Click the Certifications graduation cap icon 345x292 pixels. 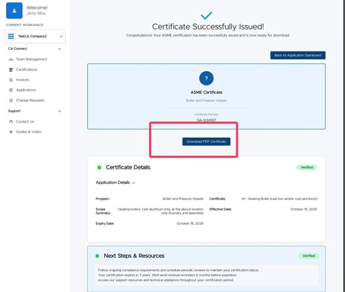[x=11, y=69]
